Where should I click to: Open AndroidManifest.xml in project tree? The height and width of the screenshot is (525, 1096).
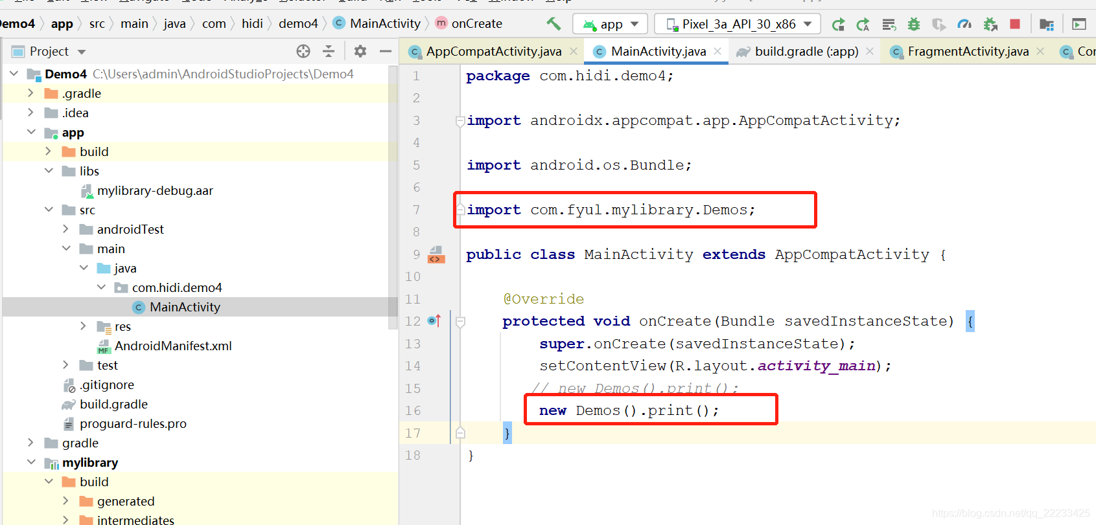173,346
